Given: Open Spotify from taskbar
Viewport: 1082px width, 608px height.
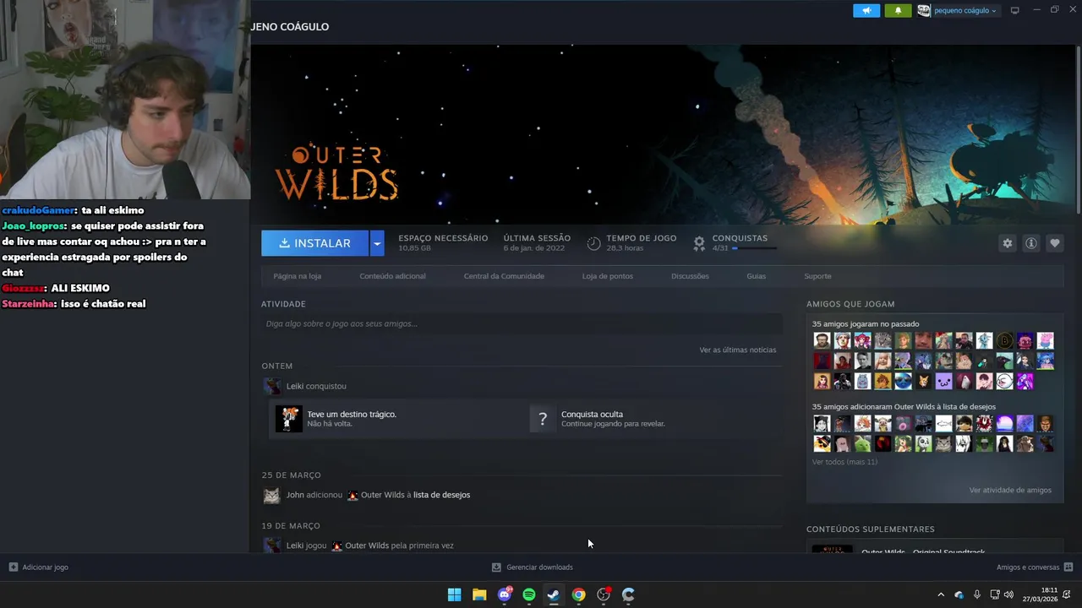Looking at the screenshot, I should click(x=529, y=594).
